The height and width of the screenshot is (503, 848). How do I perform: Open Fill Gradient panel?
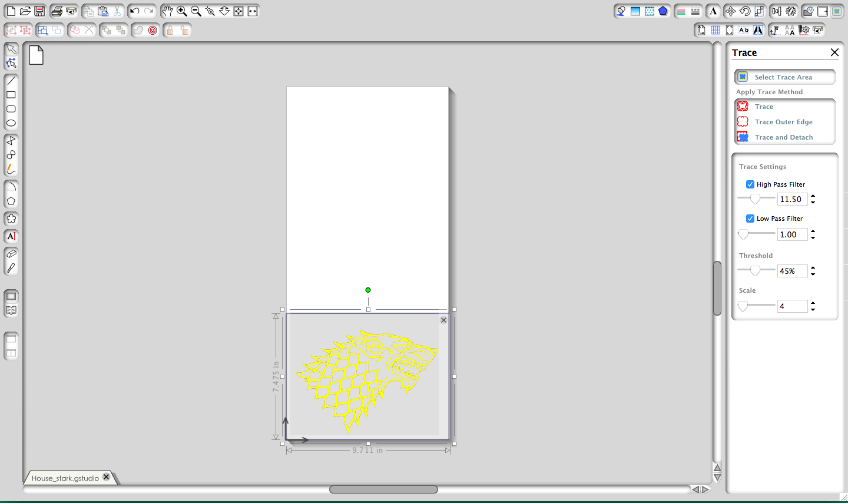(635, 11)
